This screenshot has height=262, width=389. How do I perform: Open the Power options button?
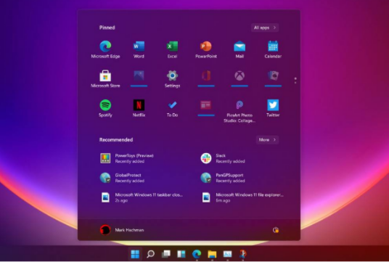click(276, 230)
